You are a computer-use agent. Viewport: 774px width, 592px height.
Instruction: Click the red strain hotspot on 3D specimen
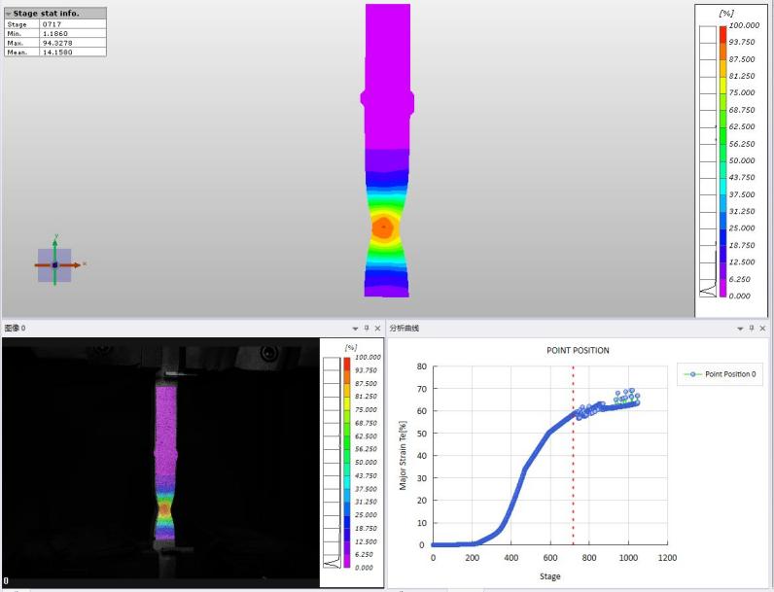tap(383, 227)
